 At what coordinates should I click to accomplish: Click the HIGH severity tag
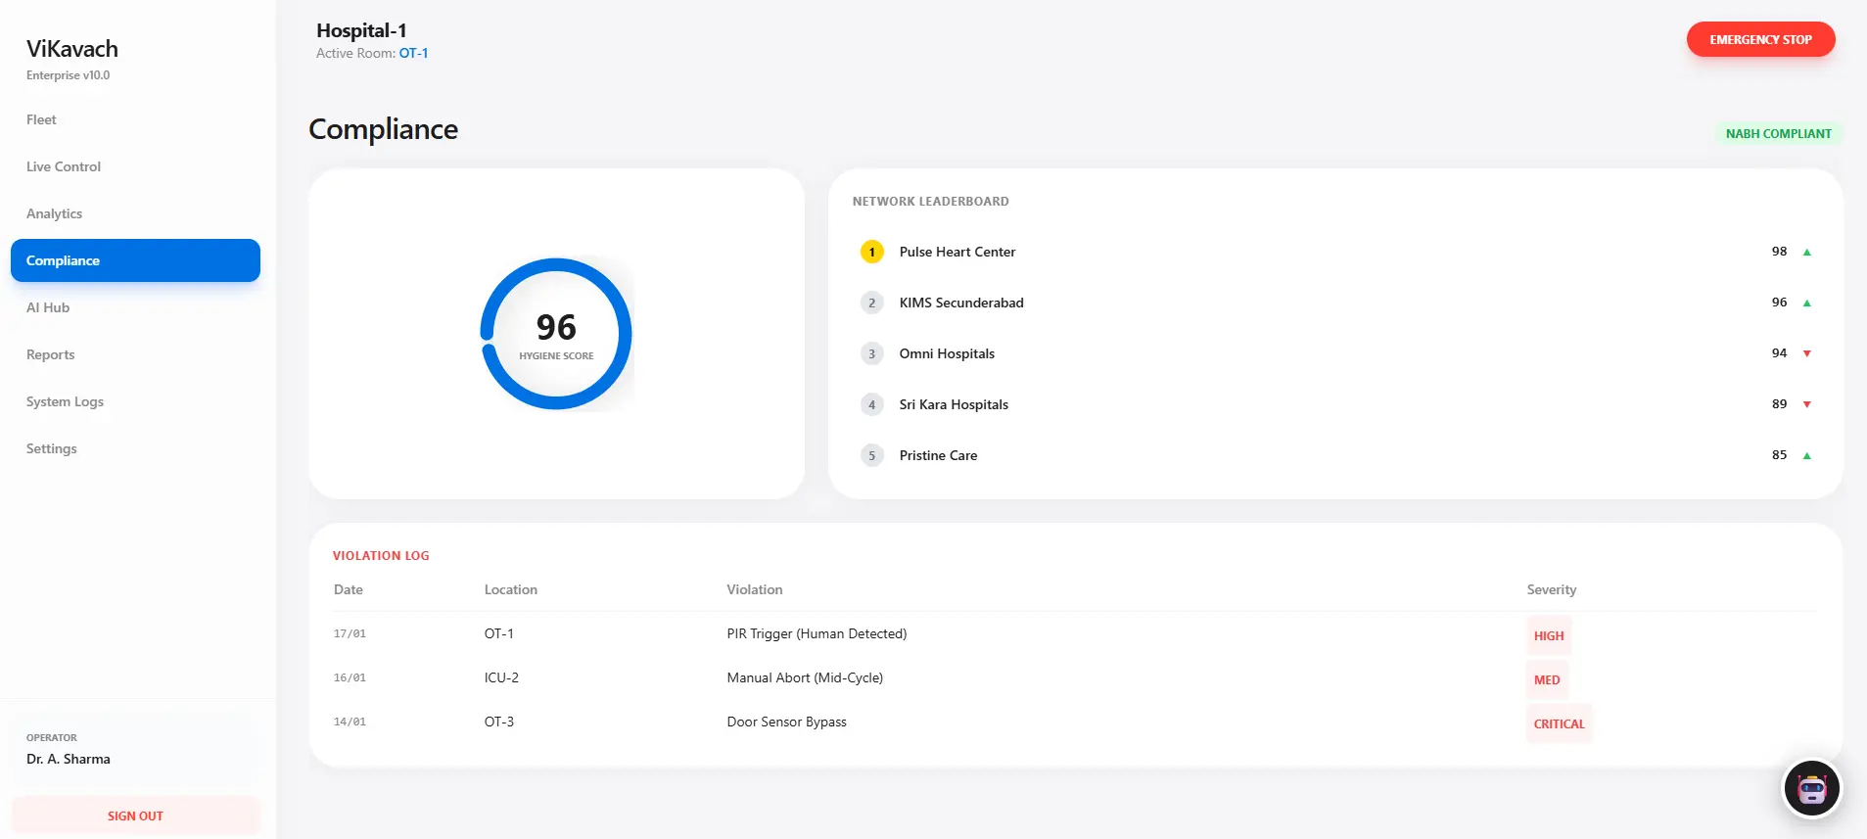click(1549, 635)
